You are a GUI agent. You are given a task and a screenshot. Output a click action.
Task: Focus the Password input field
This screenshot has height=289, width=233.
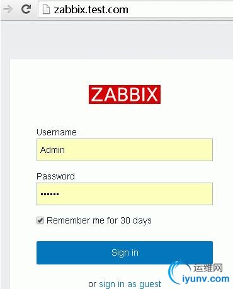(125, 194)
